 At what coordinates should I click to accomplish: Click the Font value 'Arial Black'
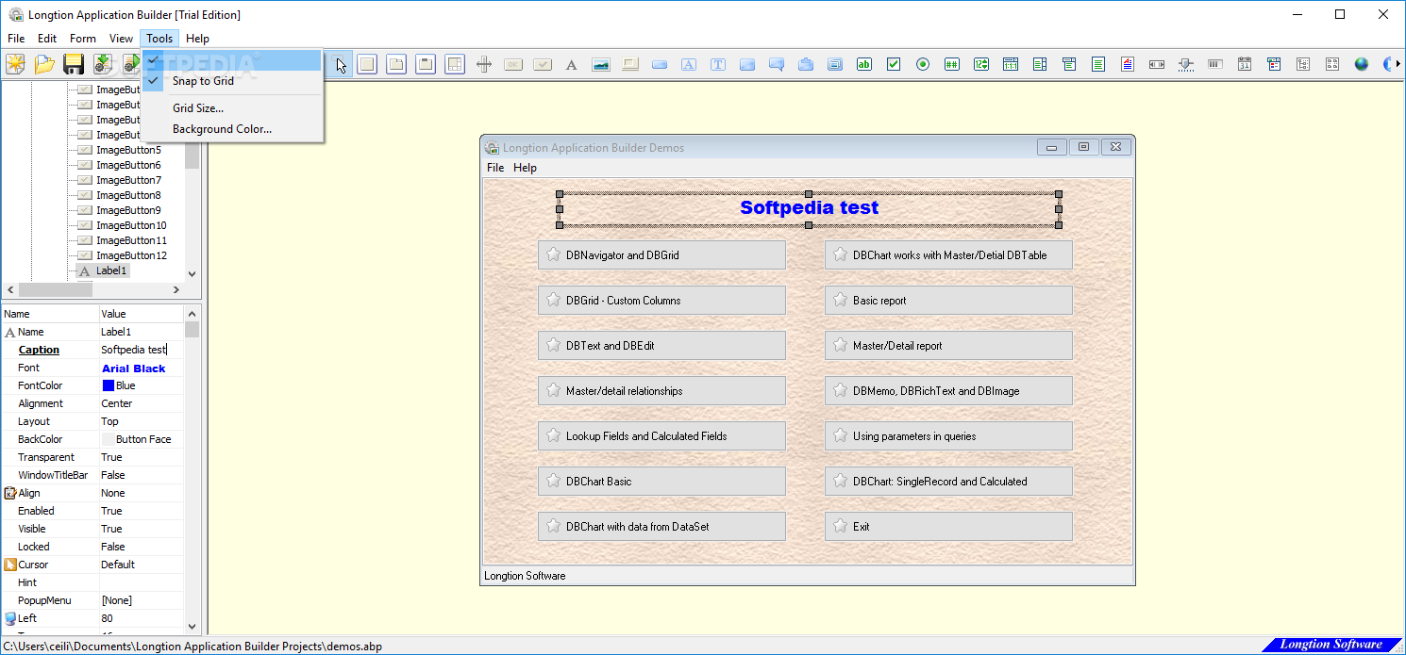coord(133,368)
